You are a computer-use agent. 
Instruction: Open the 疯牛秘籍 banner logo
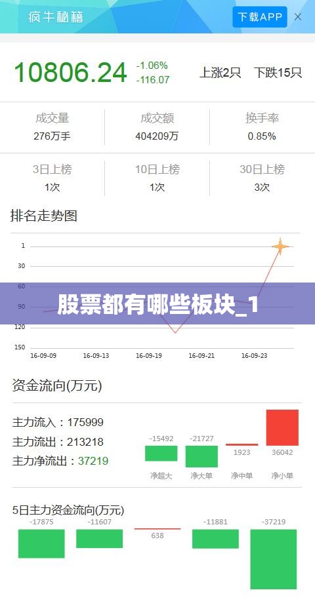pos(55,17)
